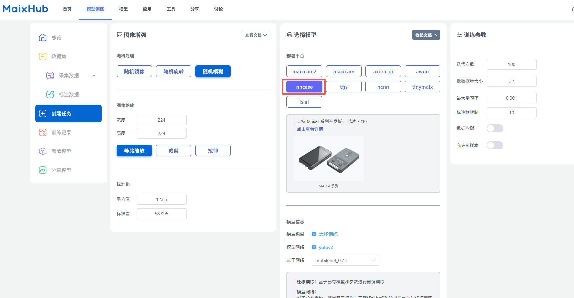Click the 采集数据 collect data icon

[x=50, y=75]
